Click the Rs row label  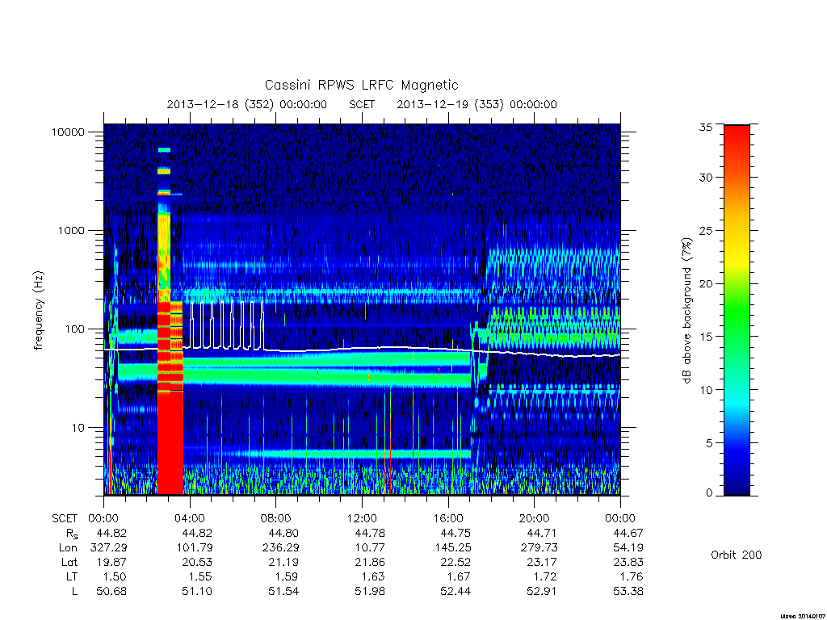[x=71, y=534]
